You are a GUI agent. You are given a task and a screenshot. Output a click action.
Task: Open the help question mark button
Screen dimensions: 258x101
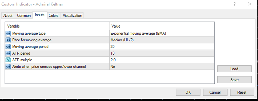pos(235,4)
